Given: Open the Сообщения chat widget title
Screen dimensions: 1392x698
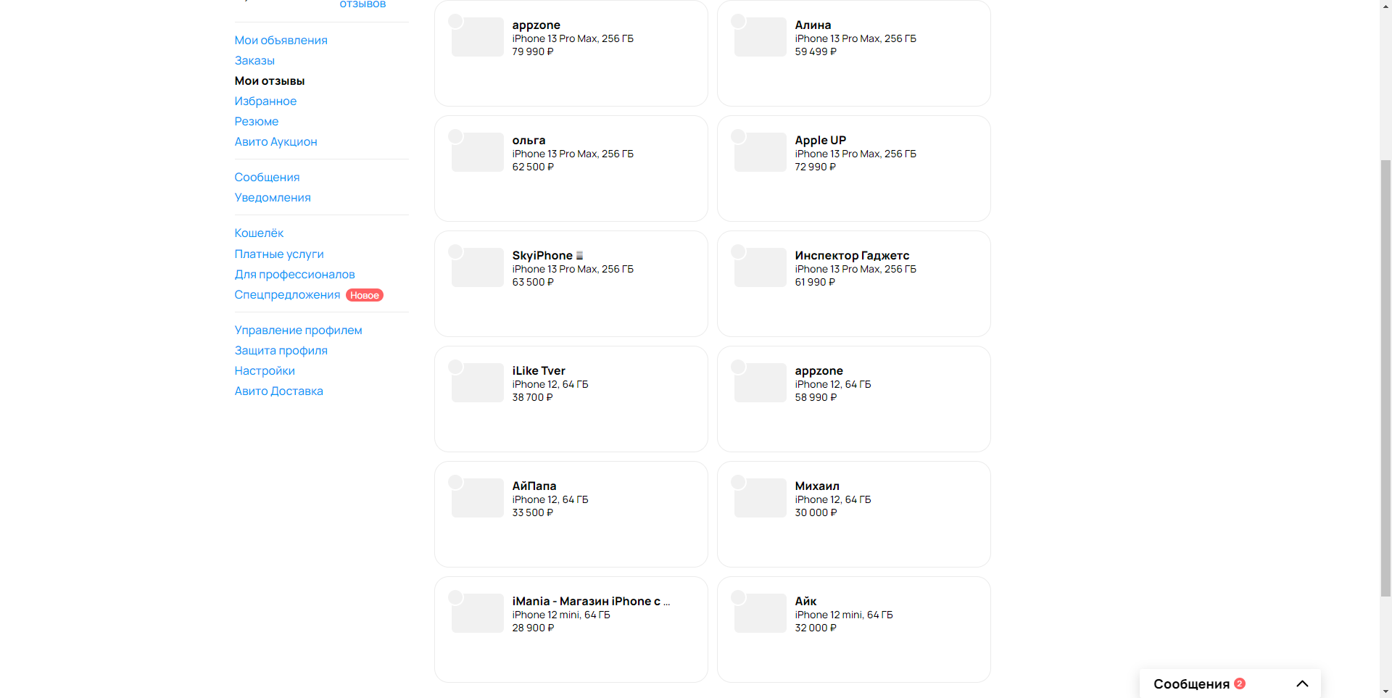Looking at the screenshot, I should [x=1191, y=684].
